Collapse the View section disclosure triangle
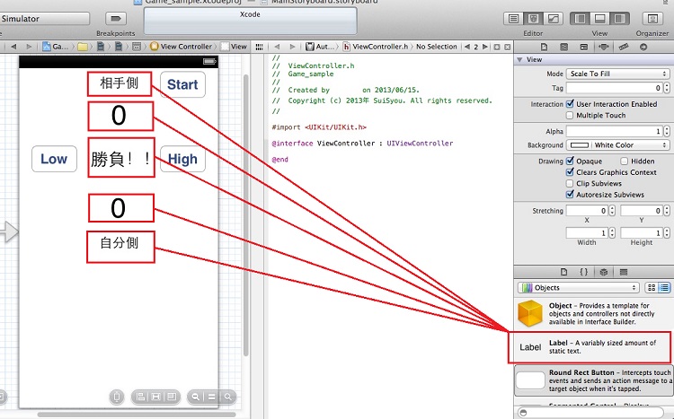Image resolution: width=674 pixels, height=419 pixels. tap(520, 60)
